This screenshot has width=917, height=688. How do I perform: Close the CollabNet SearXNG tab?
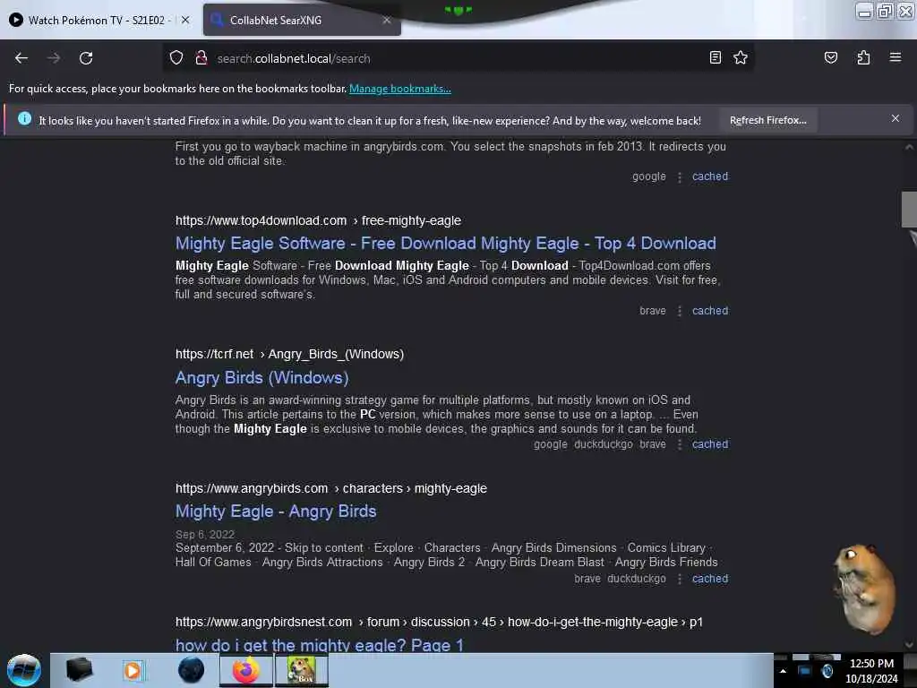pyautogui.click(x=387, y=20)
